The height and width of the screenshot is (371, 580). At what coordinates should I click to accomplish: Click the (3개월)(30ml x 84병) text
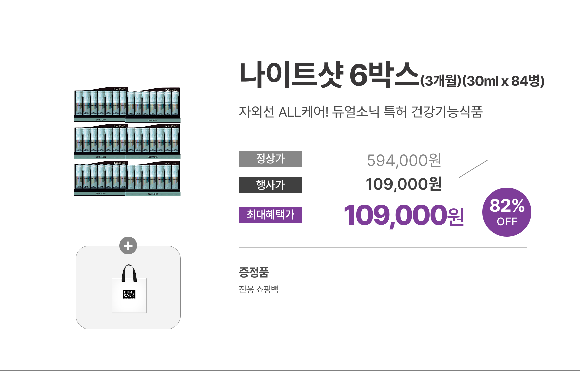click(x=482, y=81)
